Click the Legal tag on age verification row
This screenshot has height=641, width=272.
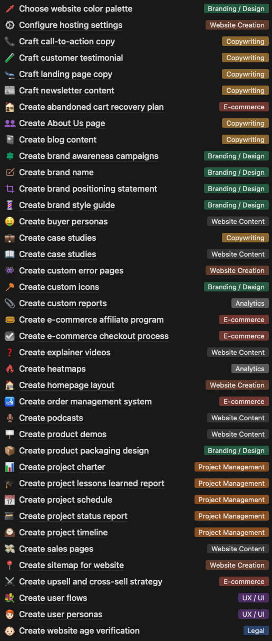click(256, 630)
